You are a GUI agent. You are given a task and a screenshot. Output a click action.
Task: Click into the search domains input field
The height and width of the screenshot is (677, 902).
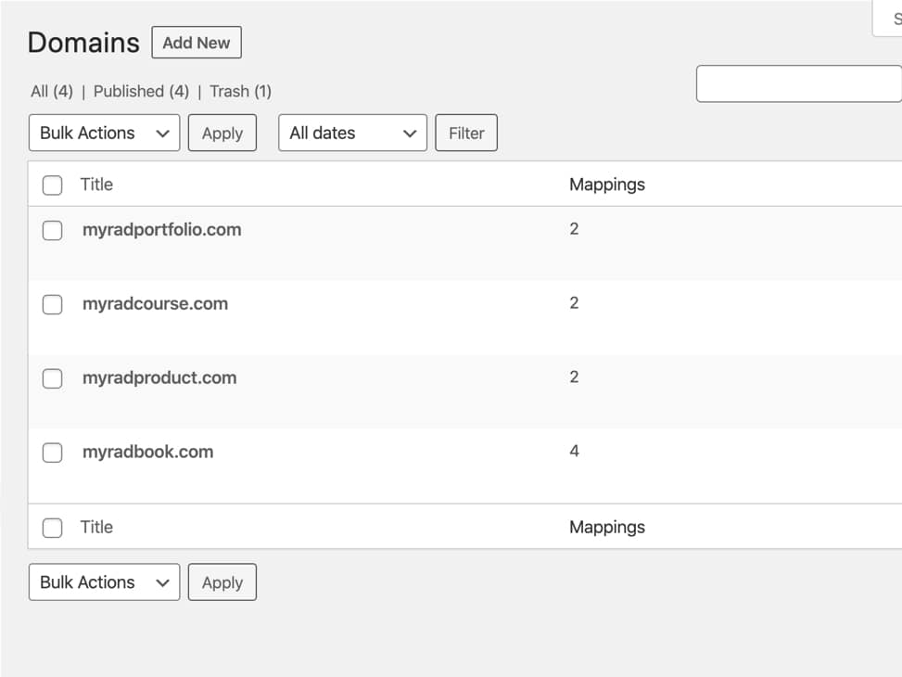[797, 83]
